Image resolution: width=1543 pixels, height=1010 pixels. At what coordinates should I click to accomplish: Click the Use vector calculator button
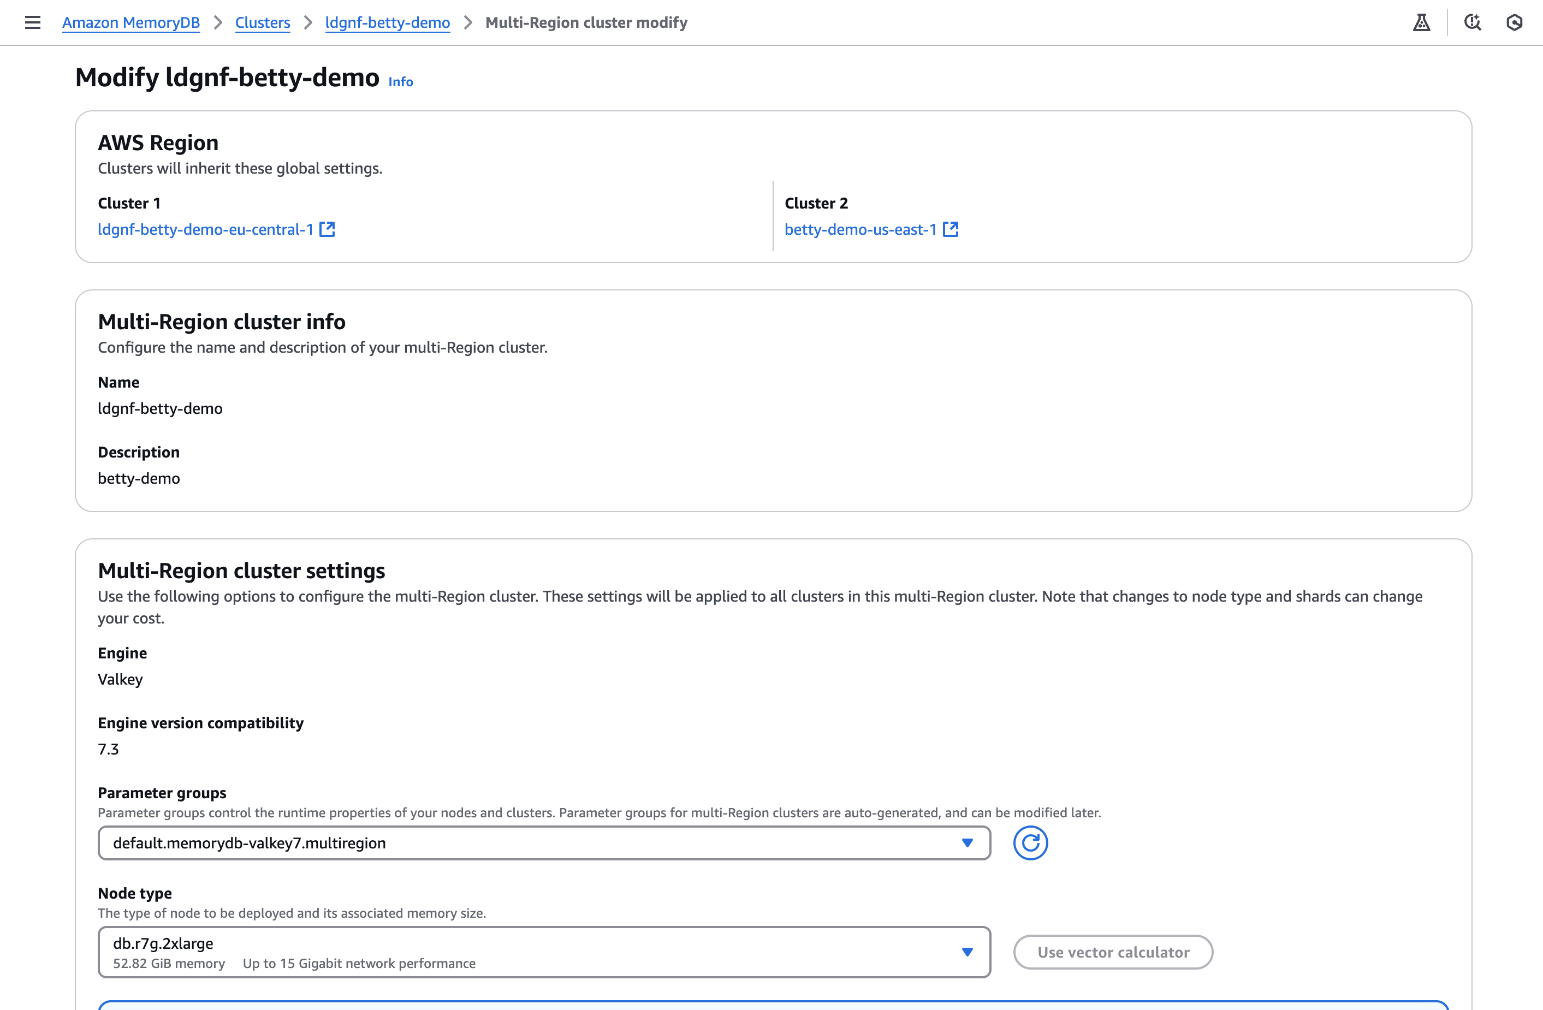tap(1113, 952)
